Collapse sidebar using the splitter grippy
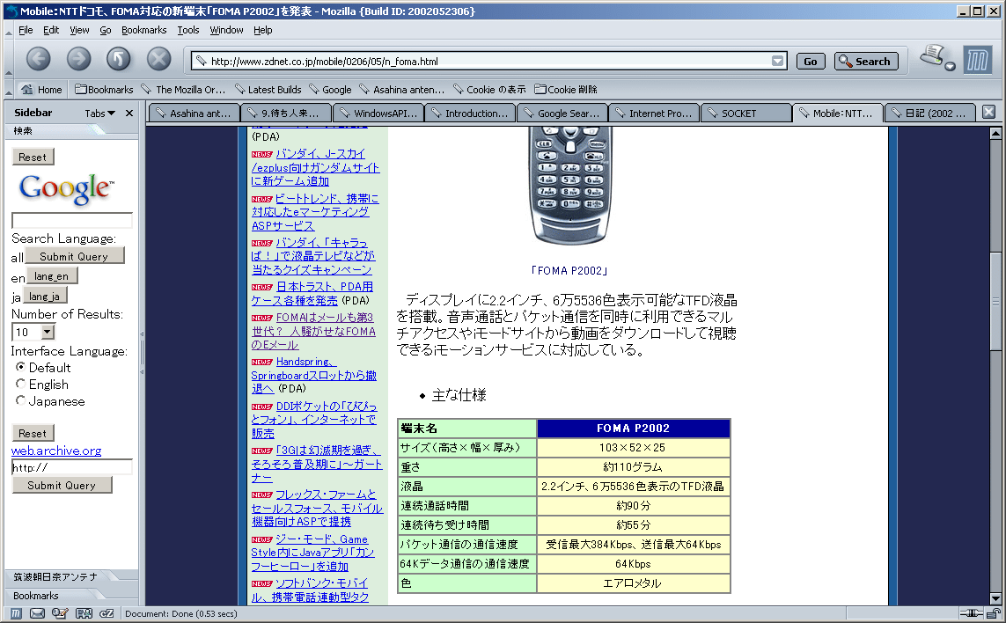 click(142, 353)
